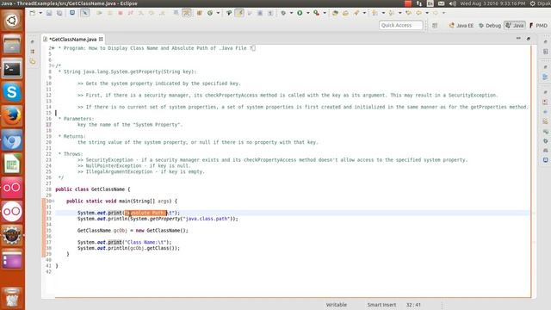Open the Ubuntu Dash launcher icon
This screenshot has height=310, width=551.
12,21
